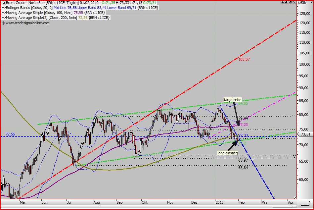The height and width of the screenshot is (210, 314).
Task: Click the targetprice annotation callout
Action: (232, 99)
